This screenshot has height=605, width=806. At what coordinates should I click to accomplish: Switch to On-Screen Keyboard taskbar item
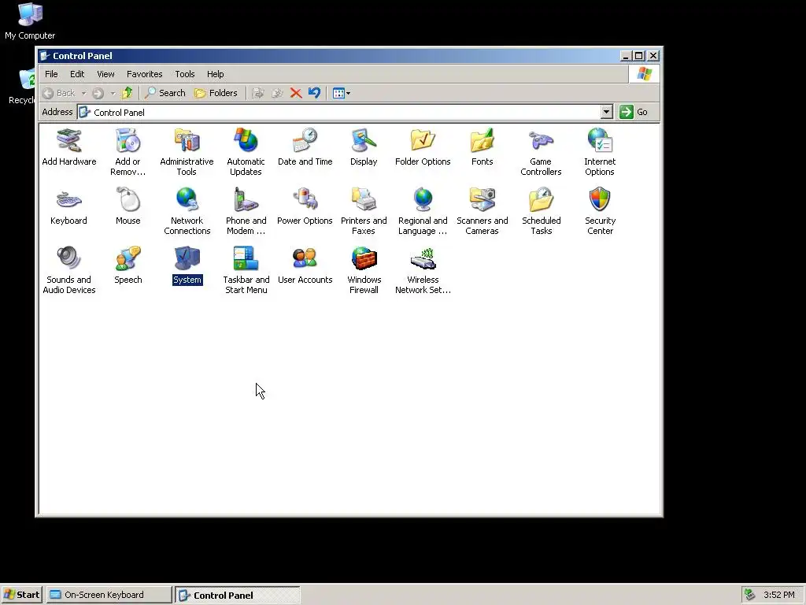[x=109, y=595]
